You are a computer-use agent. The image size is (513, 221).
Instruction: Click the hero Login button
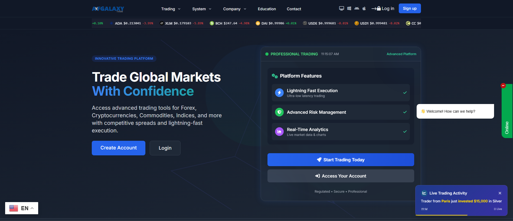[165, 148]
